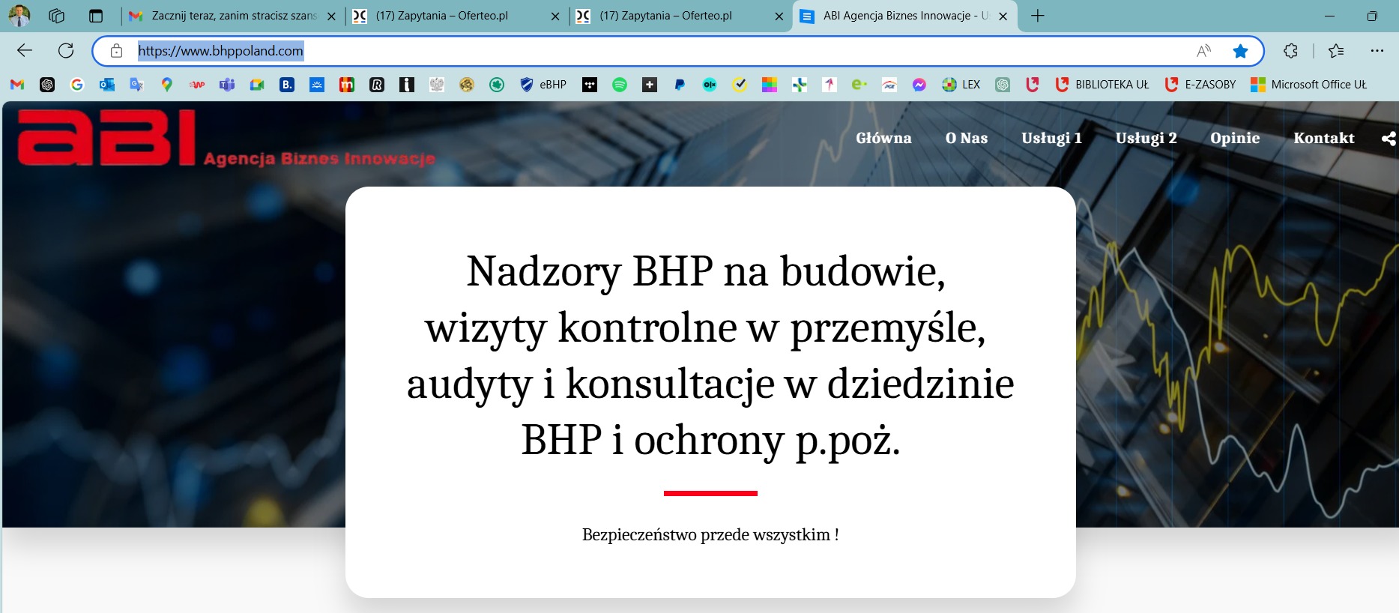1399x613 pixels.
Task: Open the Spotify bookmark icon
Action: tap(620, 85)
